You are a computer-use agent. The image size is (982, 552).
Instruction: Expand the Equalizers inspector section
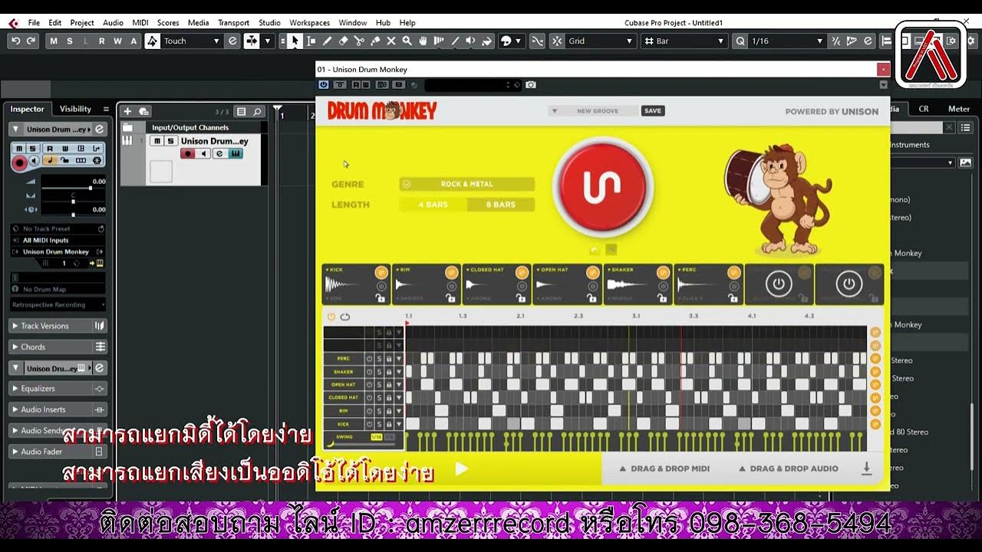coord(58,389)
